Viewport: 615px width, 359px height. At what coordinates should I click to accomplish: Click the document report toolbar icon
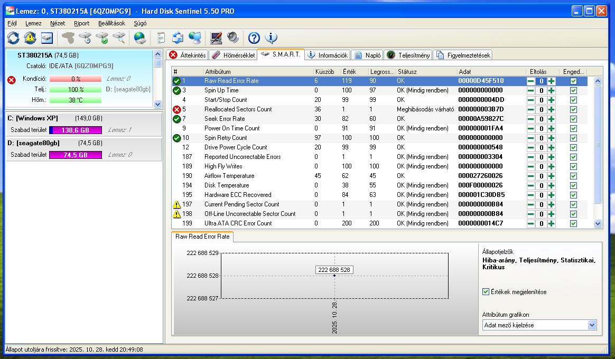point(161,38)
